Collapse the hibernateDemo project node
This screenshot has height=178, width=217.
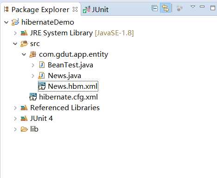tap(6, 22)
